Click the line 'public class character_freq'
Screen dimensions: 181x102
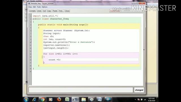coord(51,19)
